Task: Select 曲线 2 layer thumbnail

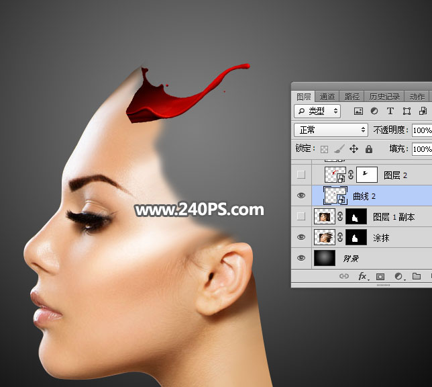Action: pos(335,196)
